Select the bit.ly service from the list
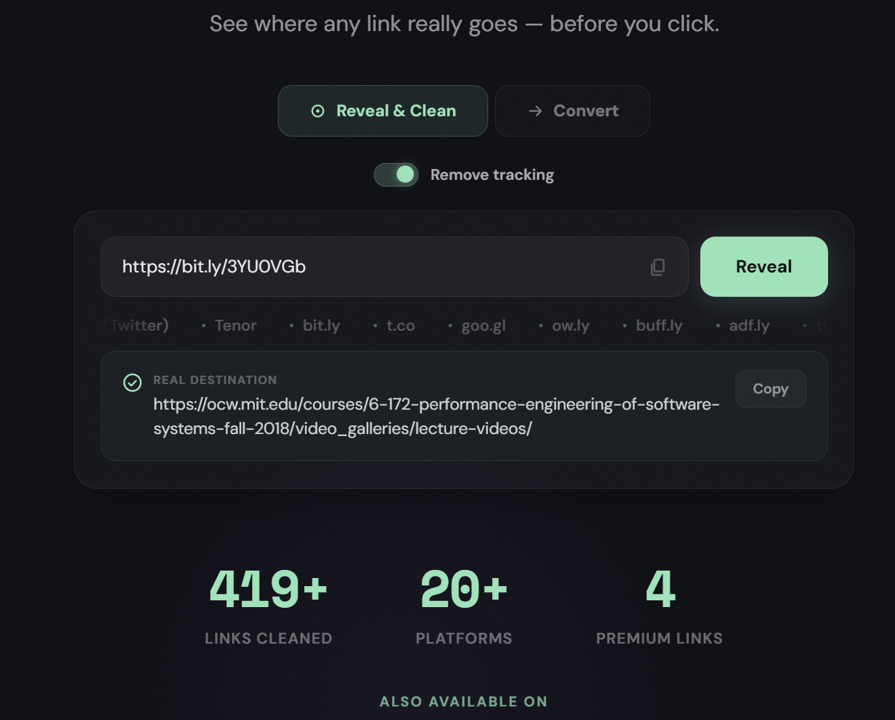This screenshot has height=720, width=895. (320, 325)
